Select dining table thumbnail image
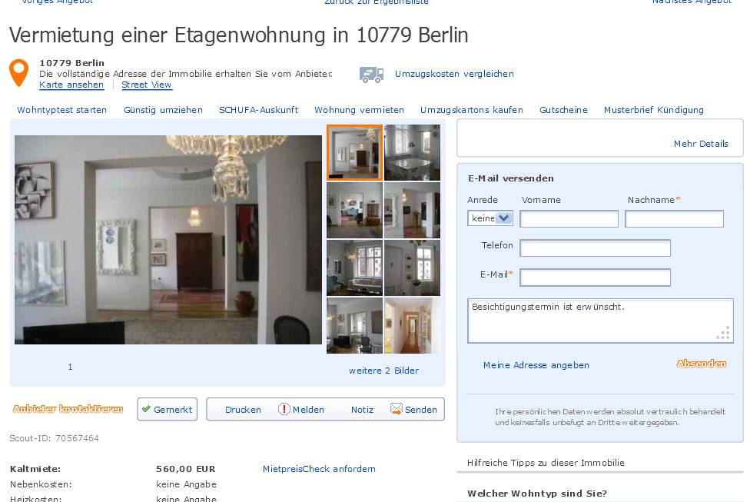Image resolution: width=750 pixels, height=502 pixels. [413, 153]
